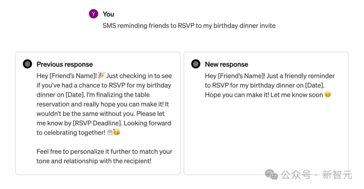
Task: Click the party face emoji
Action: click(116, 133)
